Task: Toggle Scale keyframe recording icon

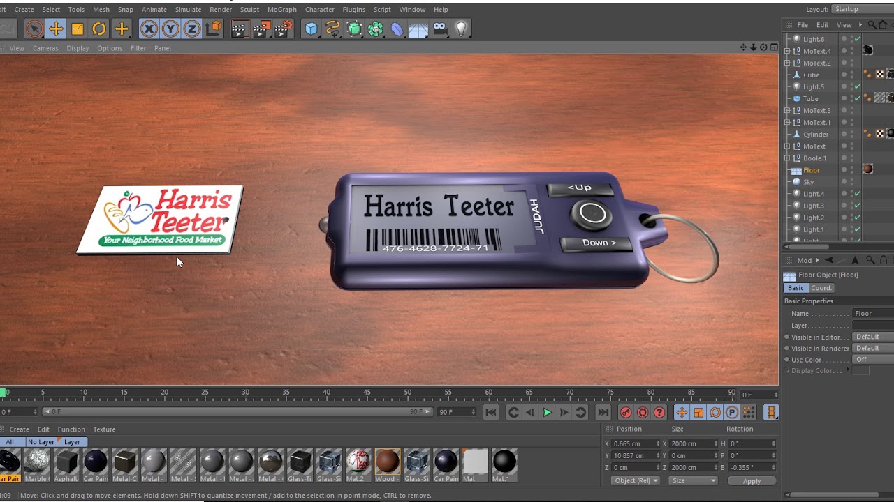Action: coord(698,413)
